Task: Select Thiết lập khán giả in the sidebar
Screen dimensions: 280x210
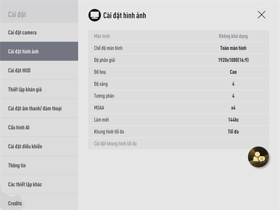Action: pos(39,89)
